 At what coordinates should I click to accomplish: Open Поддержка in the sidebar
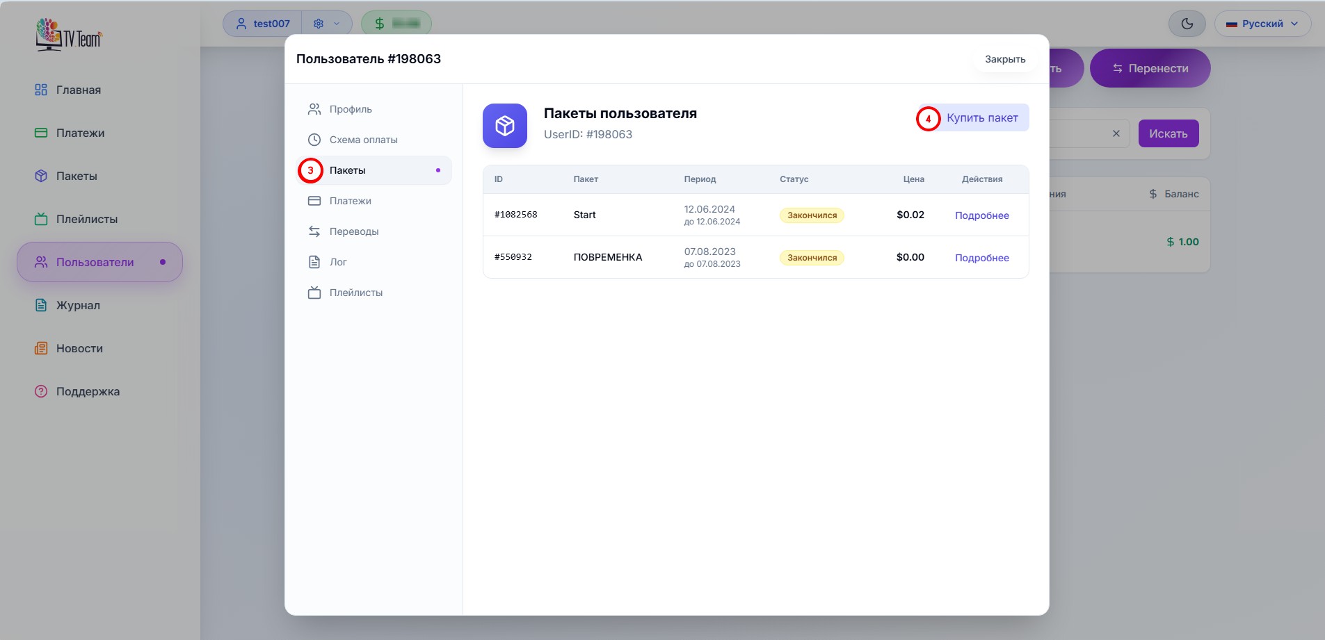click(x=88, y=391)
